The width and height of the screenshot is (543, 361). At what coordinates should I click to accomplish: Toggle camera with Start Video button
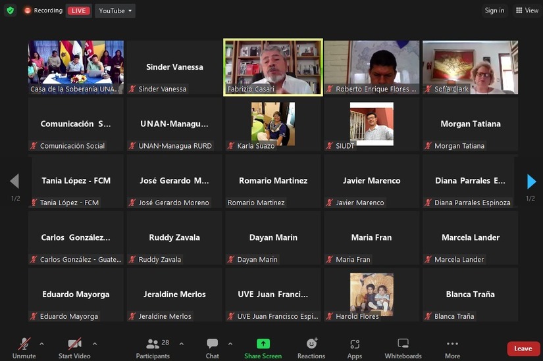click(74, 349)
